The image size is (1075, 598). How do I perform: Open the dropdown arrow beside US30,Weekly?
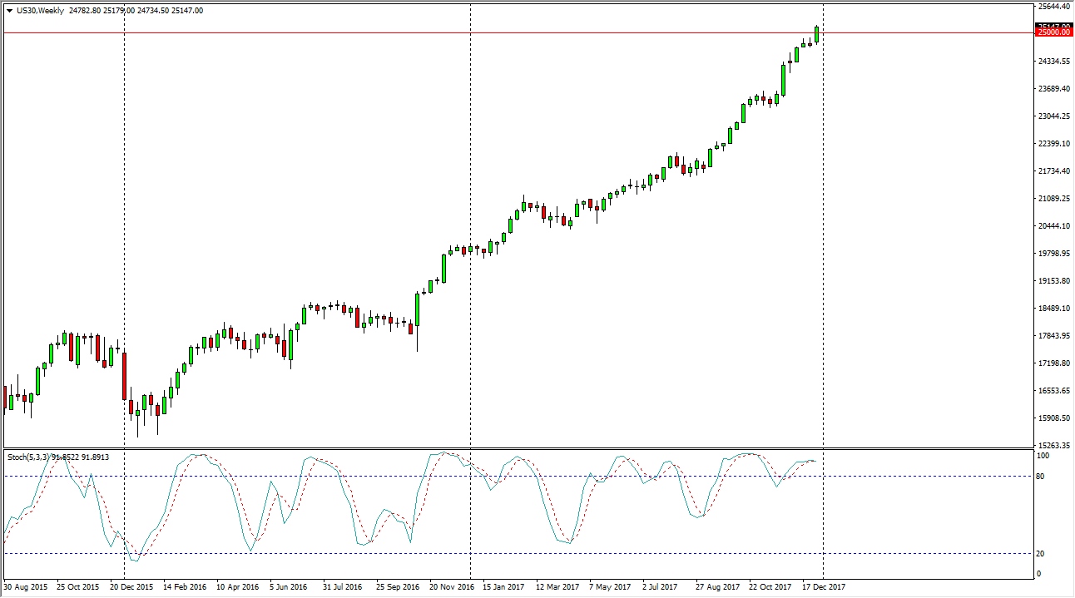coord(9,11)
